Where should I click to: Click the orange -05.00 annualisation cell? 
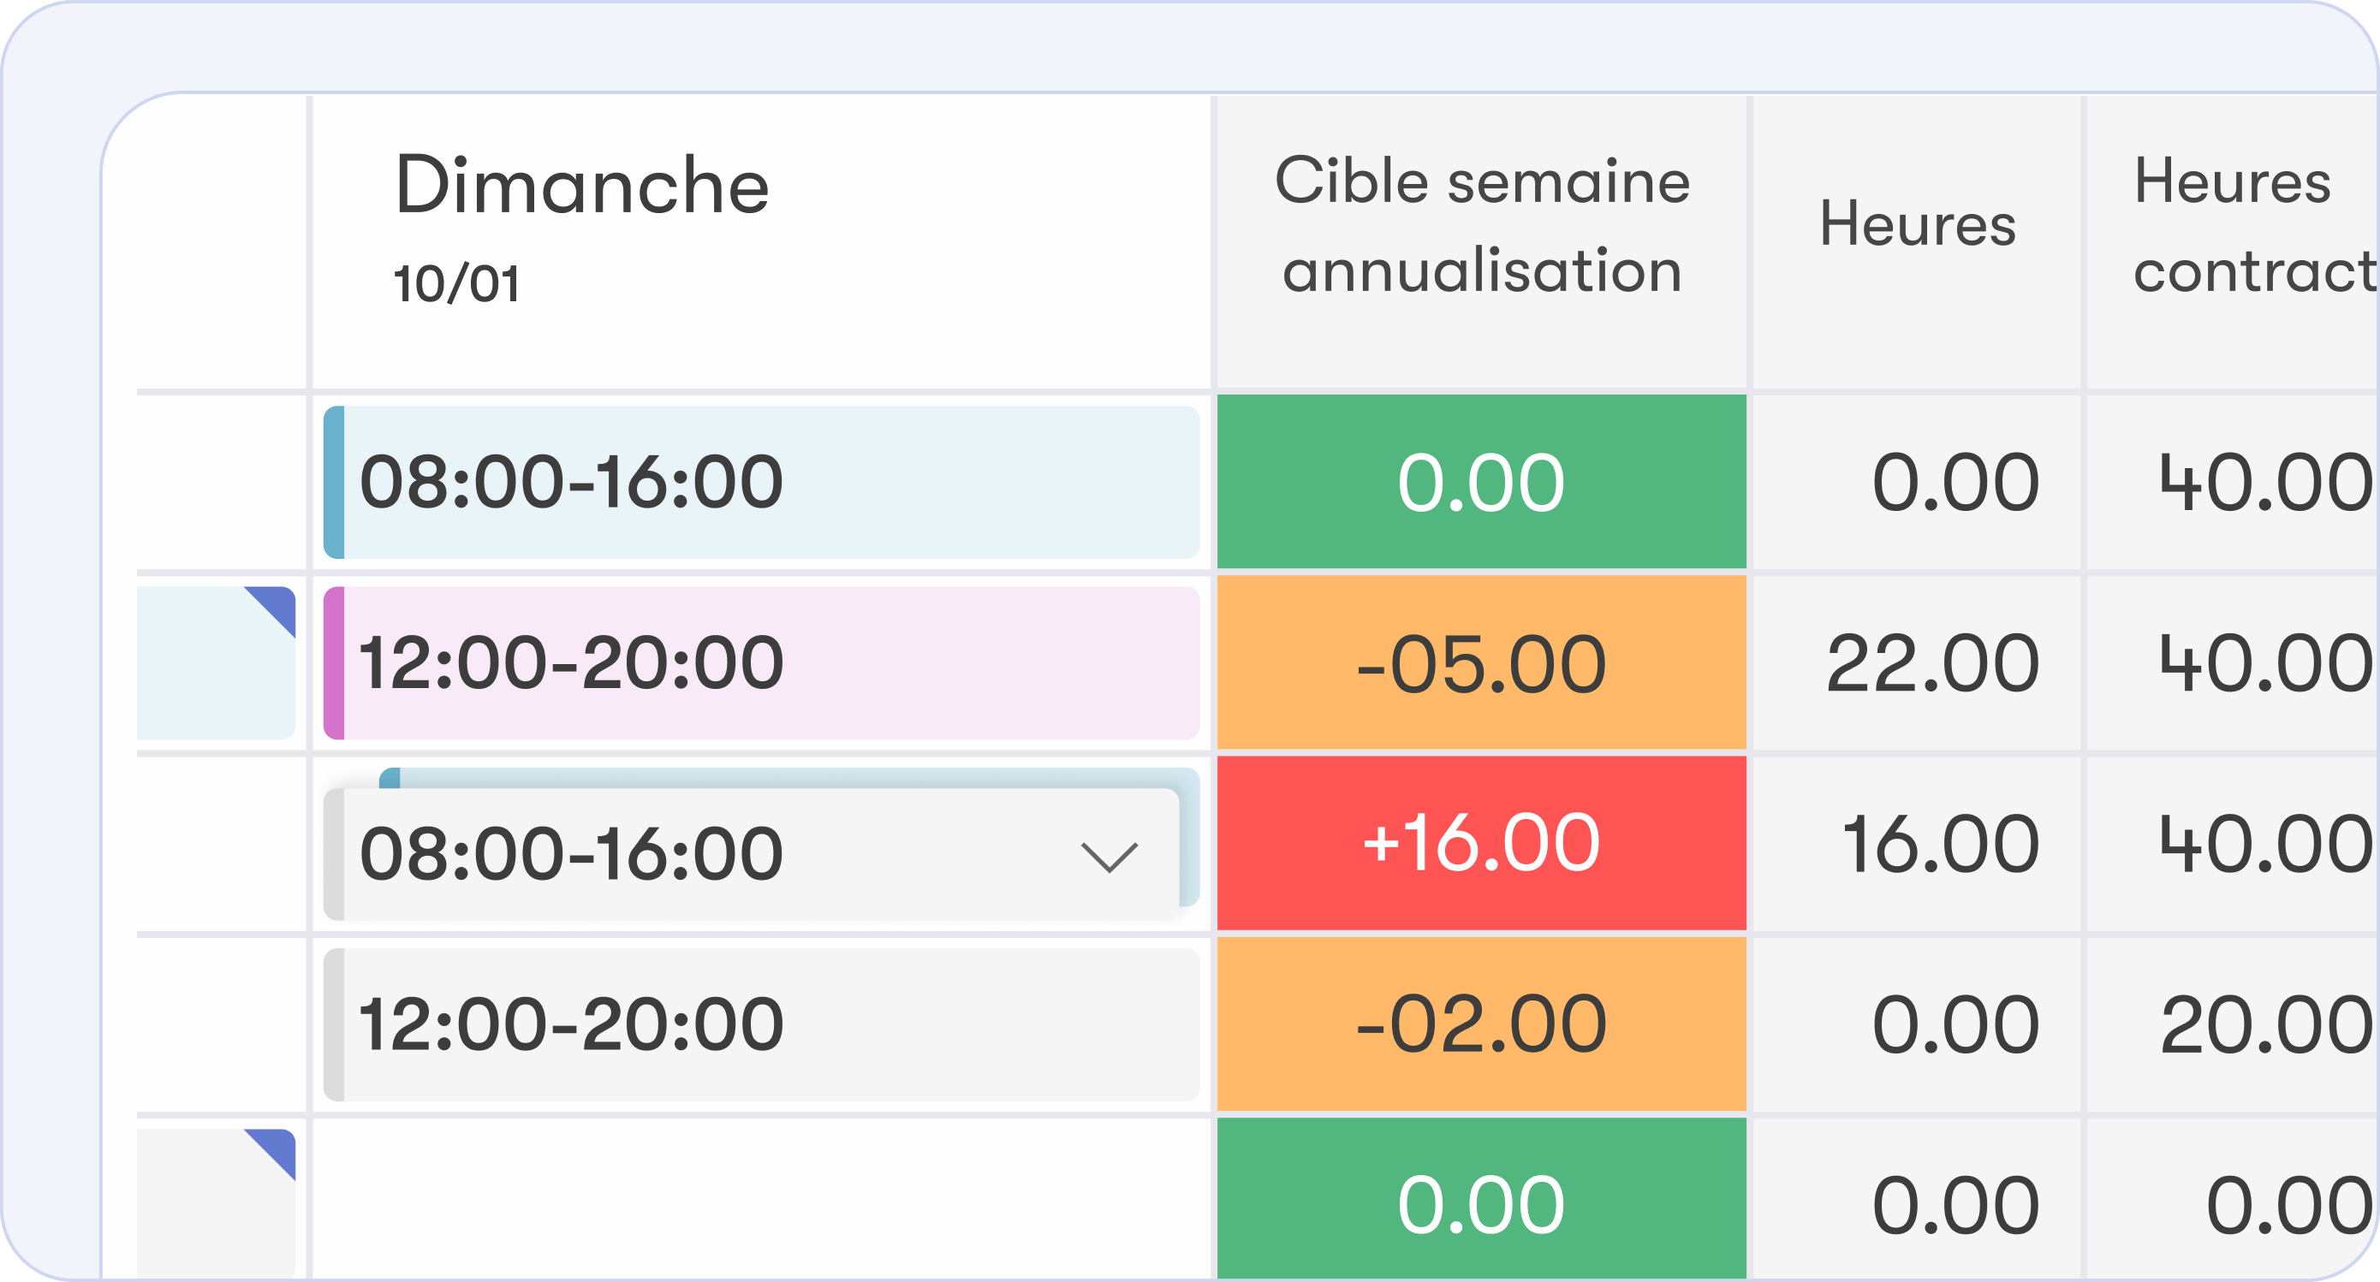click(x=1482, y=662)
